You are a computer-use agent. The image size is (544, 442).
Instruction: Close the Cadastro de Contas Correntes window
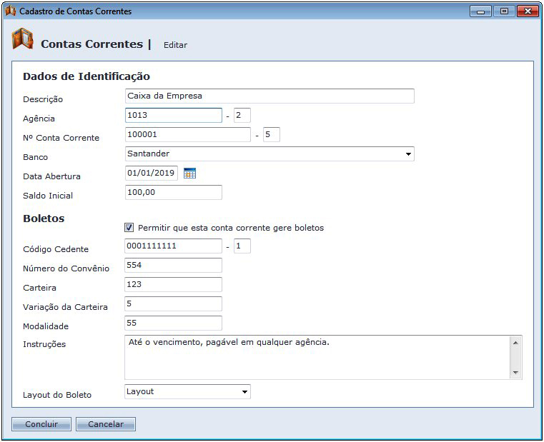(528, 11)
